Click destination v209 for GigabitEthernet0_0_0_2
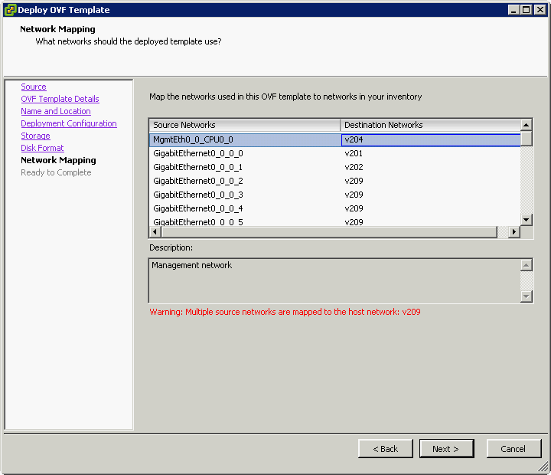 [x=354, y=181]
